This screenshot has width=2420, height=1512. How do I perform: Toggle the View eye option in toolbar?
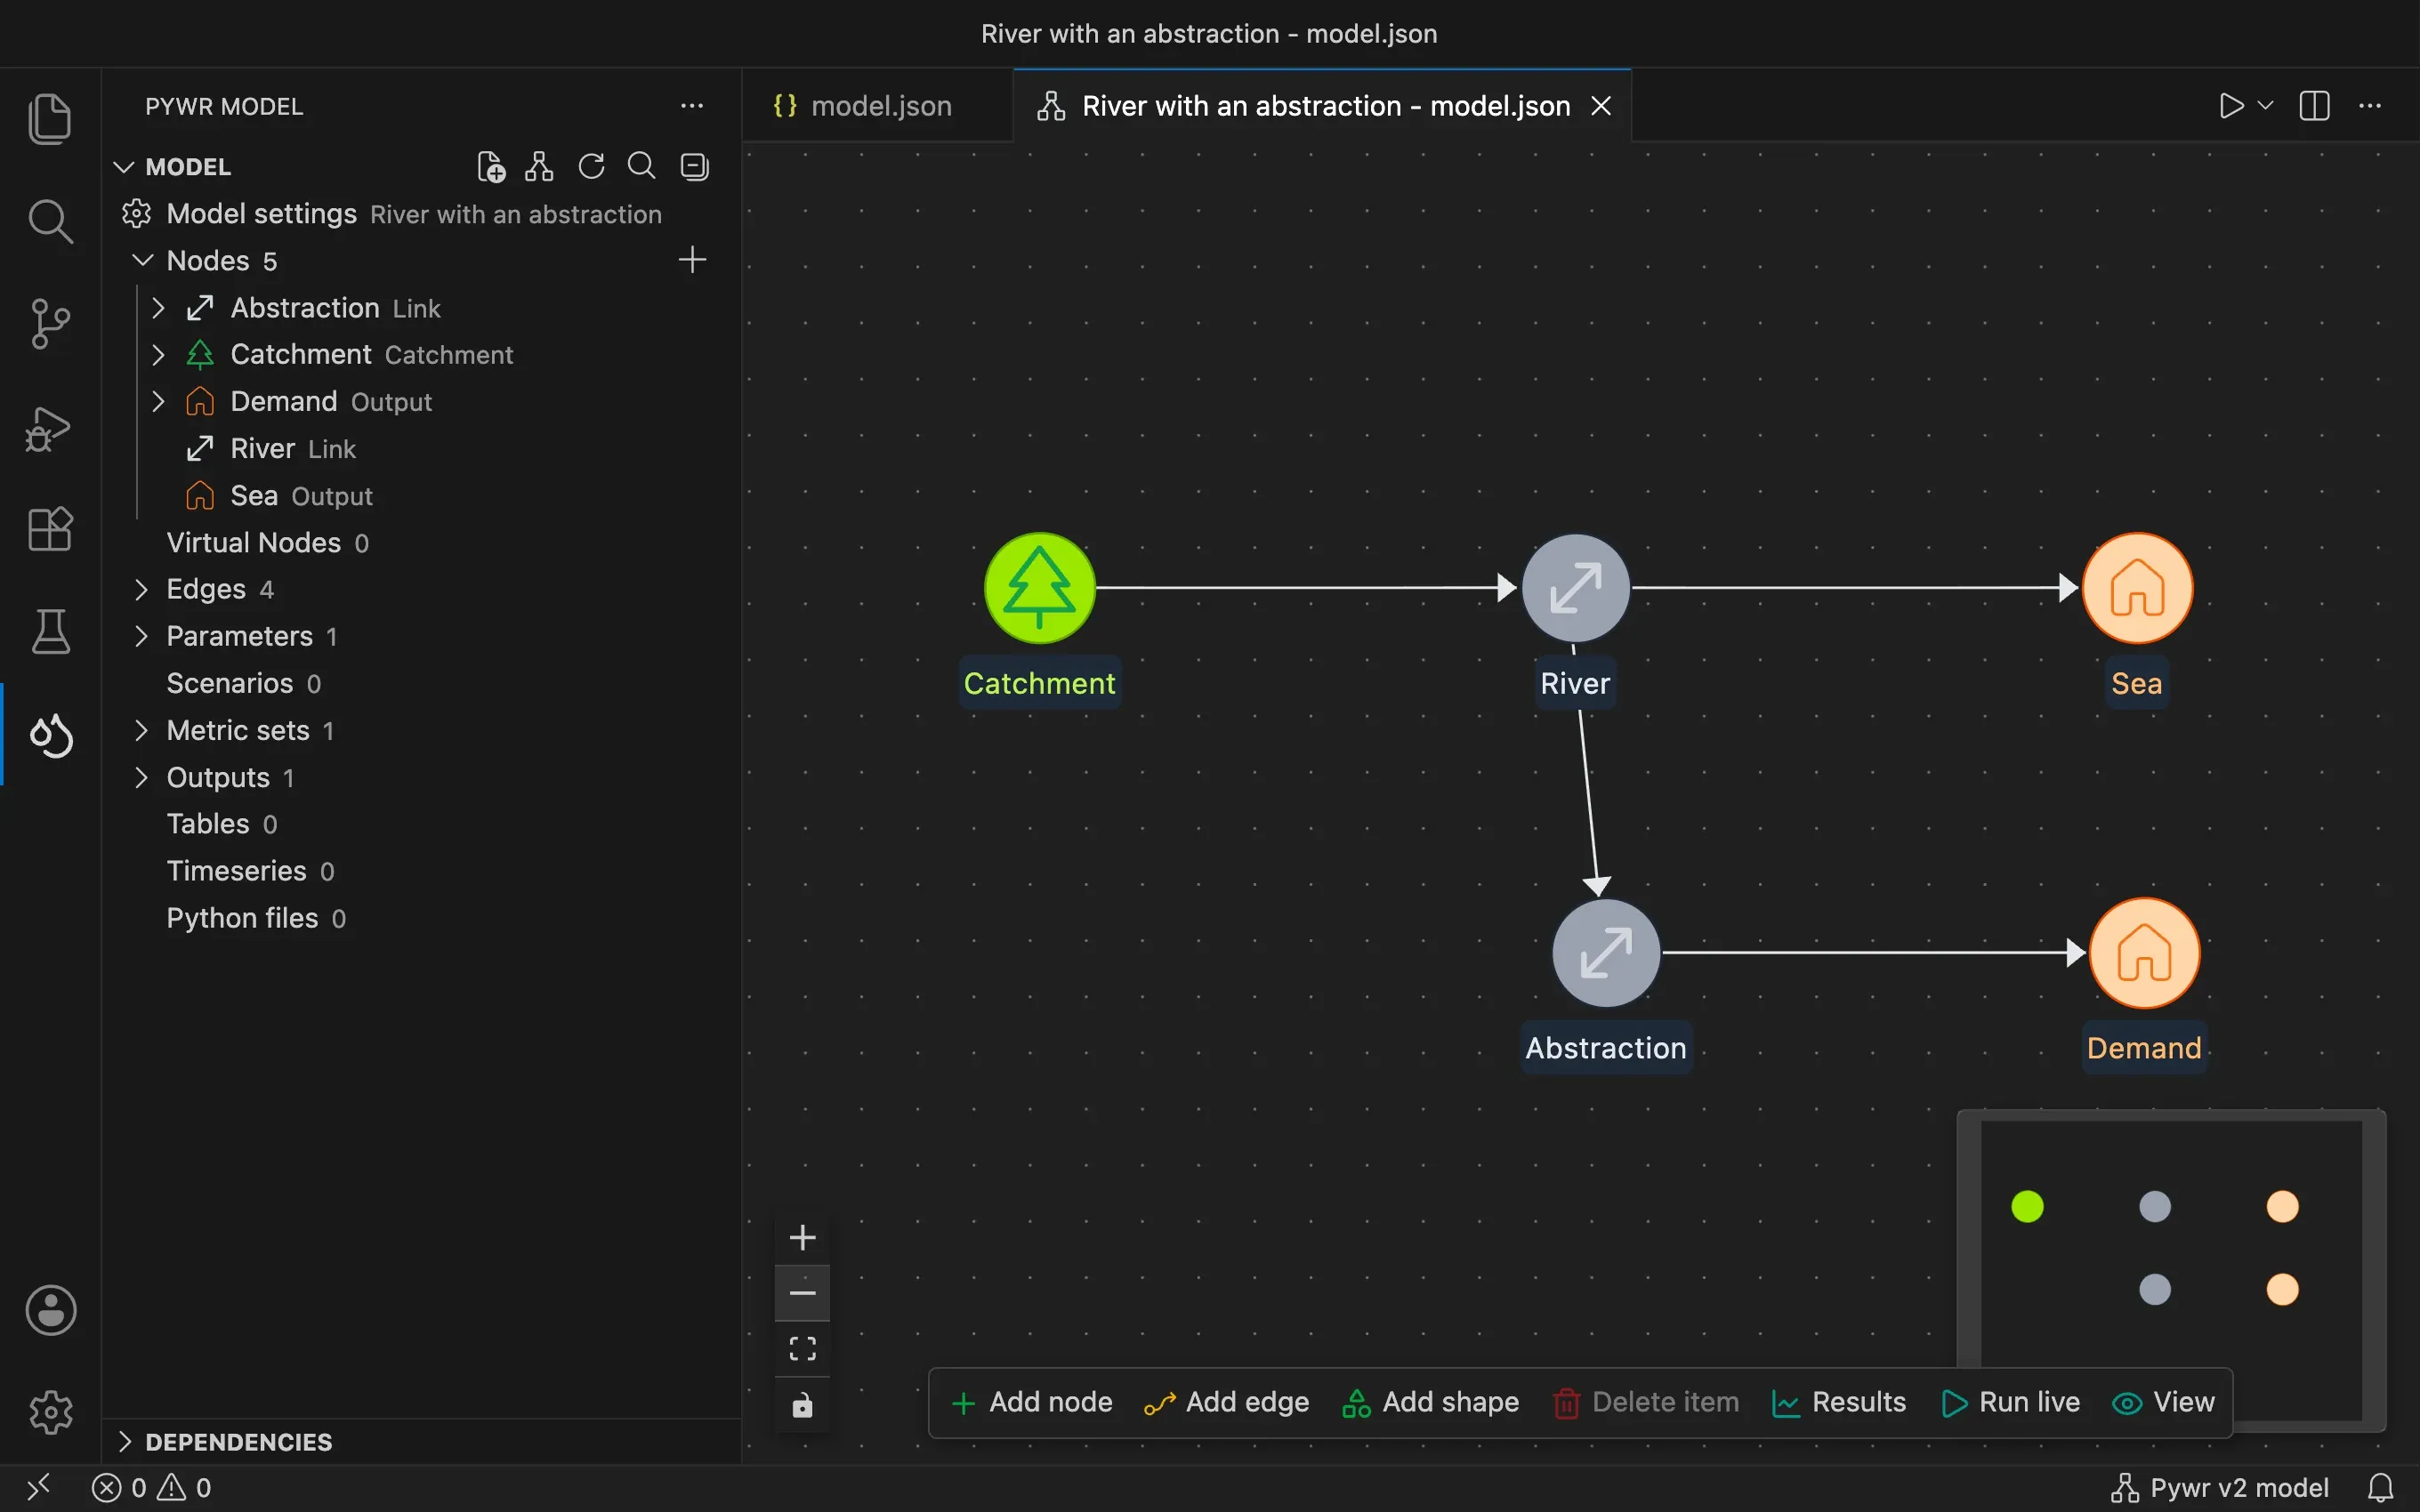(x=2163, y=1402)
